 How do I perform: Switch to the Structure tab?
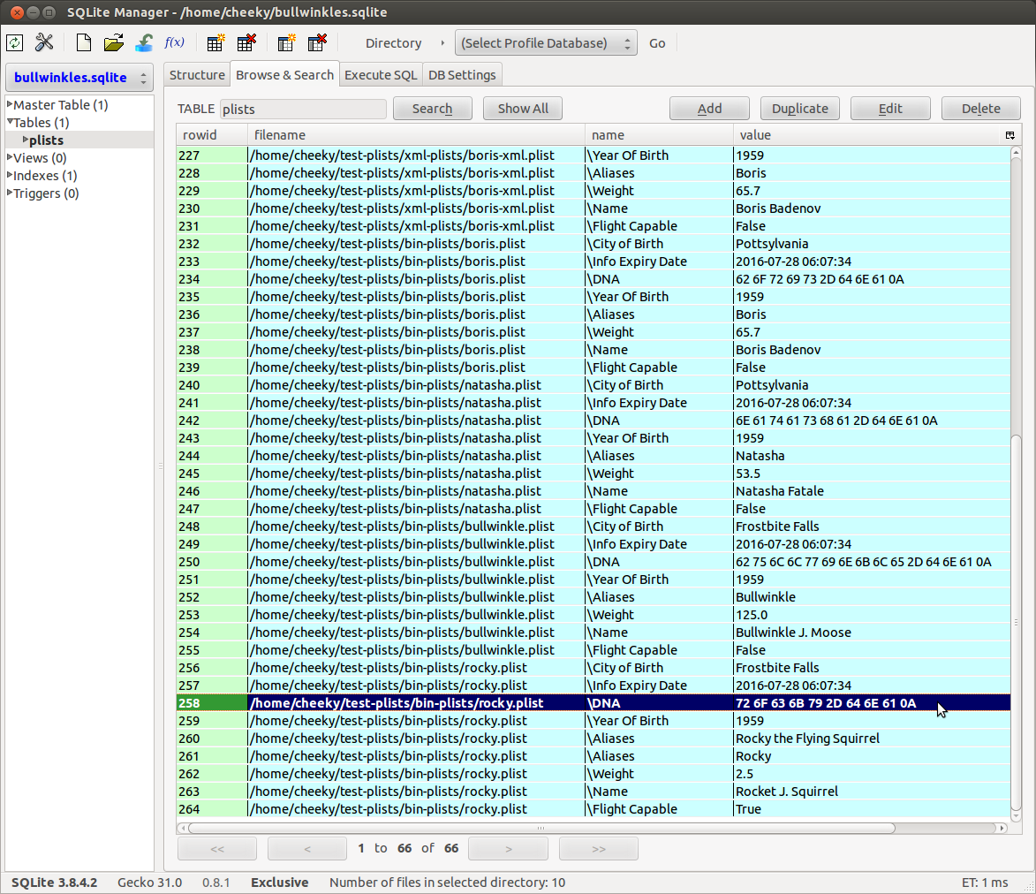[197, 75]
